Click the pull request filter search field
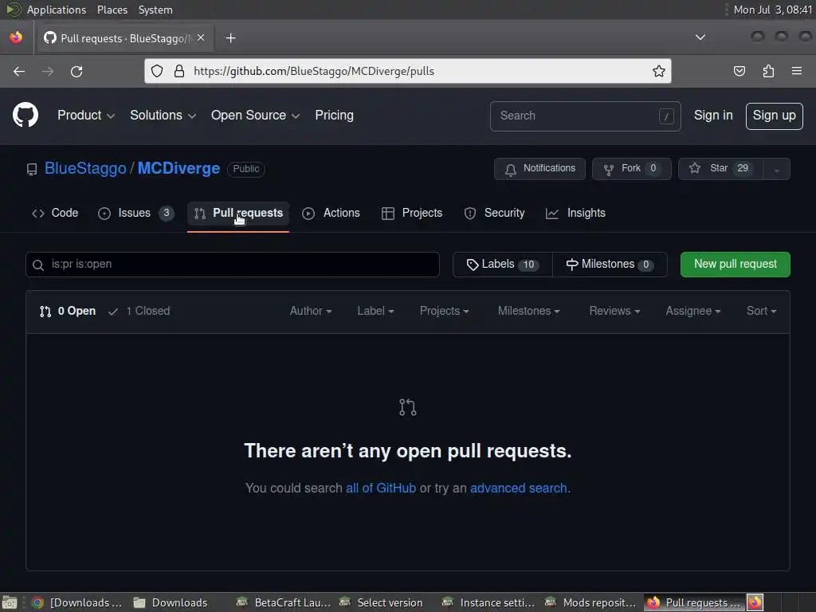 tap(233, 265)
